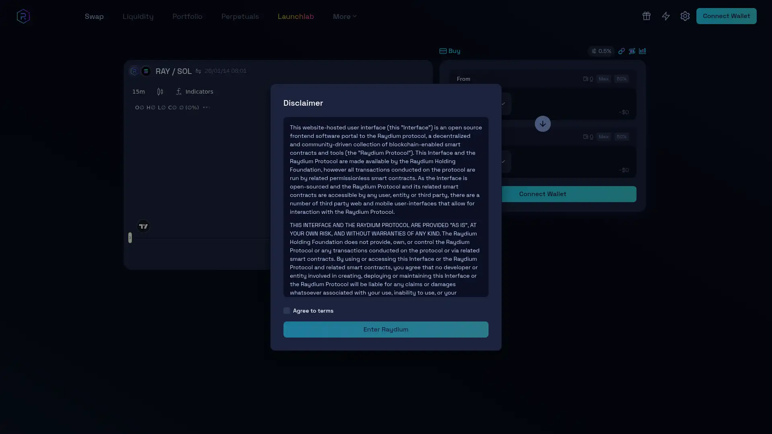Open the 15m timeframe selector on the chart
This screenshot has width=772, height=434.
[138, 92]
